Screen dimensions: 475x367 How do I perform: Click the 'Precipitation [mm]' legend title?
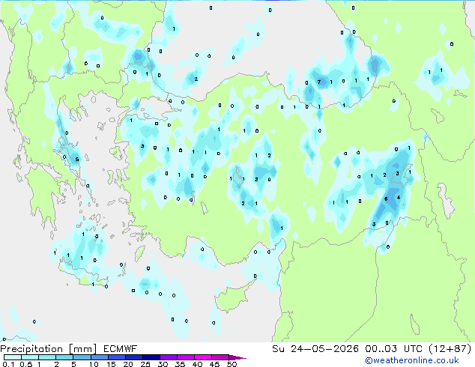pos(49,349)
